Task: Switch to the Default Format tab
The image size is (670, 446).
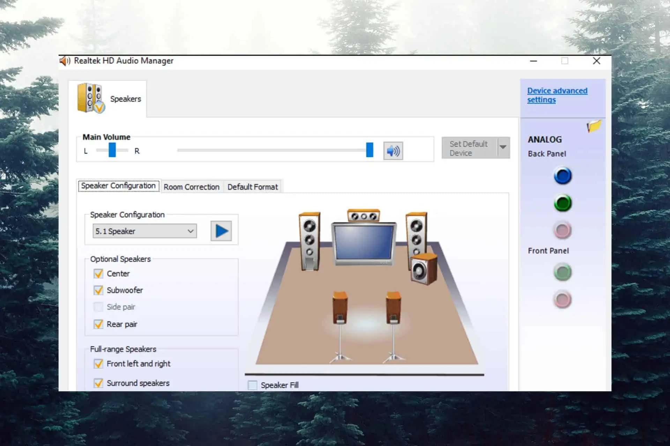Action: pyautogui.click(x=252, y=187)
